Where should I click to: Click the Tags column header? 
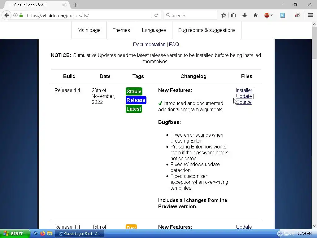pos(138,76)
